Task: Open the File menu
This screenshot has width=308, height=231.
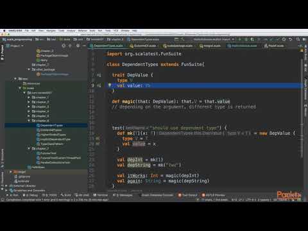Action: pos(26,31)
